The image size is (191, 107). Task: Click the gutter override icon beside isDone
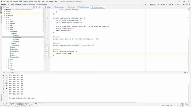coord(47,39)
